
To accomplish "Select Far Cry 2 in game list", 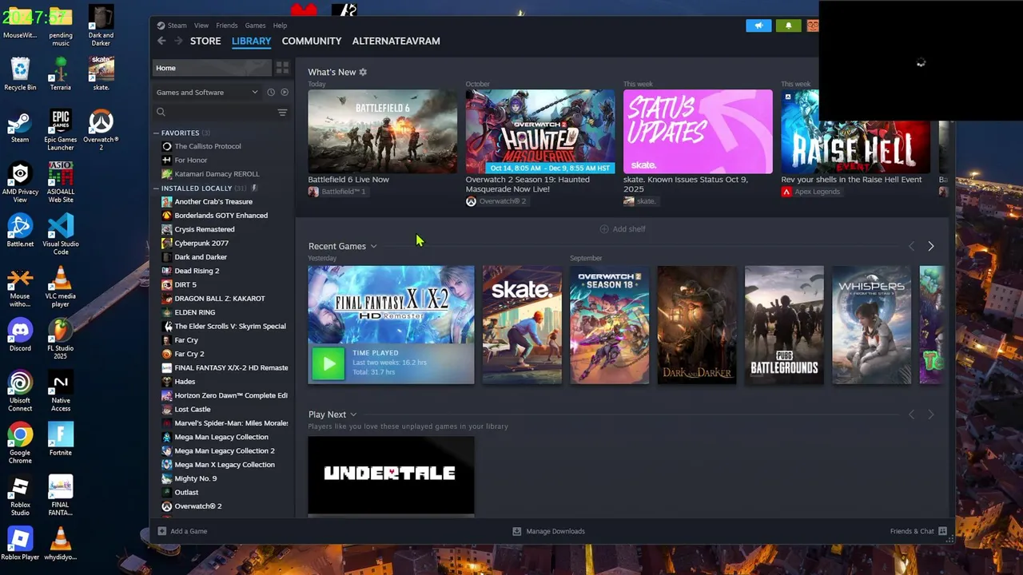I will pos(189,354).
